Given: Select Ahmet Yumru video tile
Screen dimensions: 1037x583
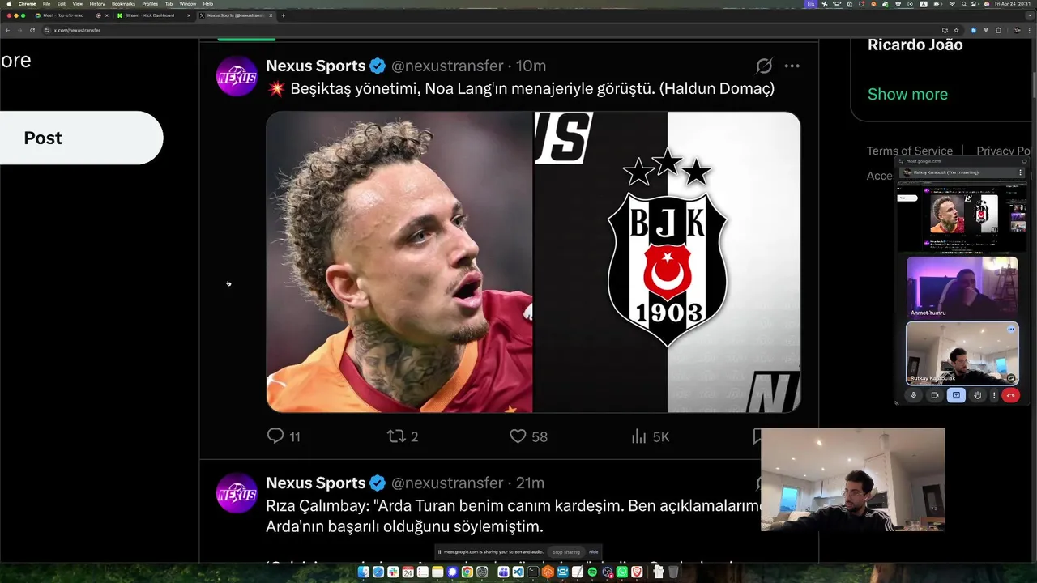Looking at the screenshot, I should pos(962,287).
